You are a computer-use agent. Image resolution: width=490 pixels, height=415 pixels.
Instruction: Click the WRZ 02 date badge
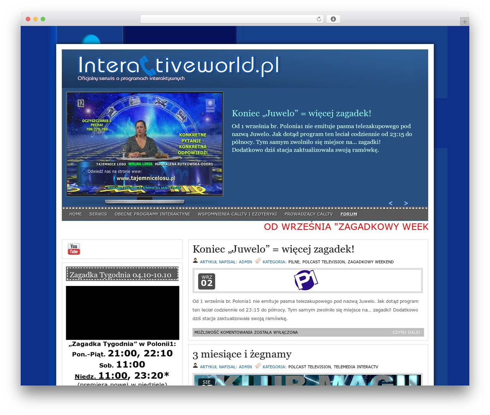click(207, 281)
